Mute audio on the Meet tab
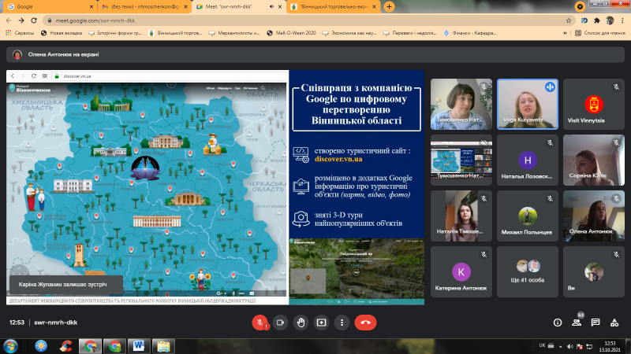Image resolution: width=631 pixels, height=354 pixels. 271,7
